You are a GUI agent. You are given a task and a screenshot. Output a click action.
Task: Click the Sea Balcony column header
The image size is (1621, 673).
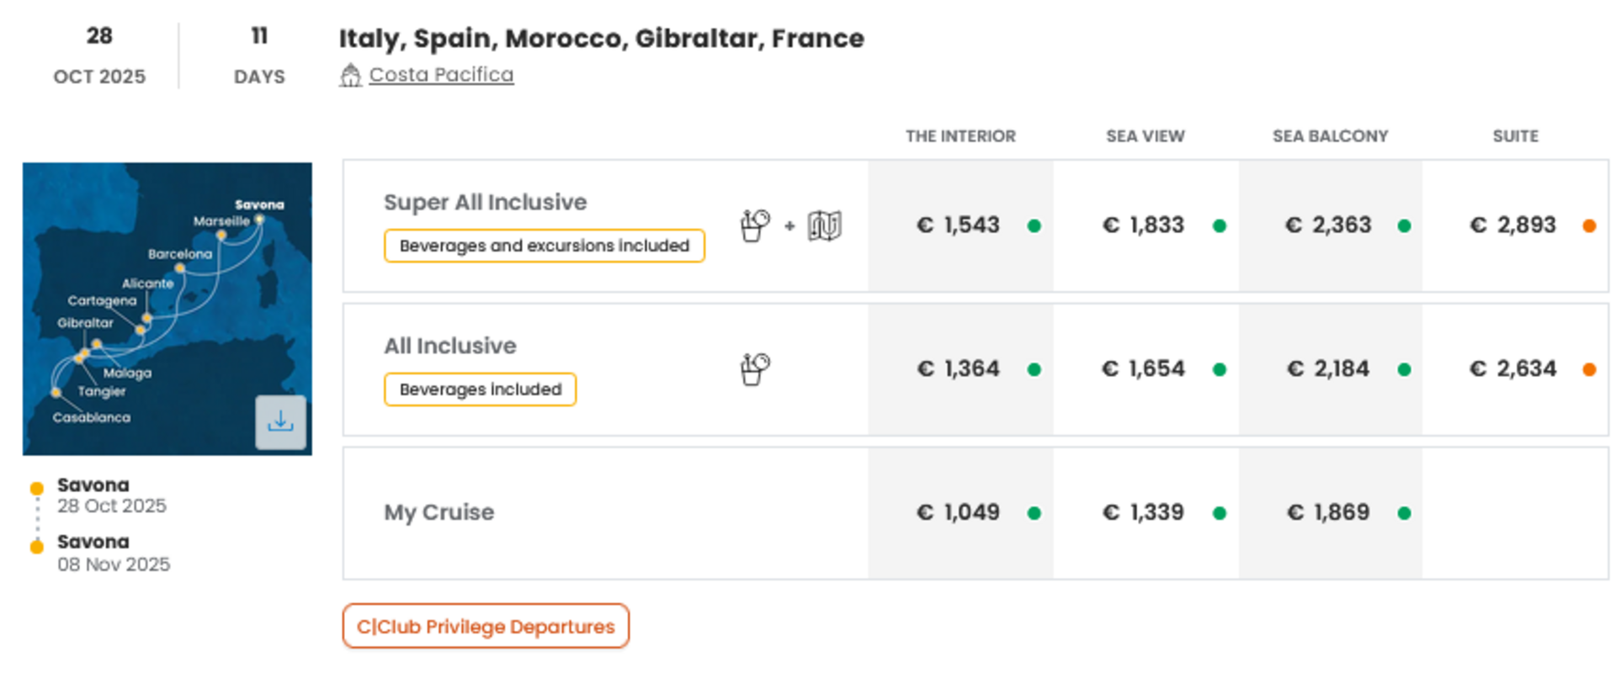tap(1330, 136)
